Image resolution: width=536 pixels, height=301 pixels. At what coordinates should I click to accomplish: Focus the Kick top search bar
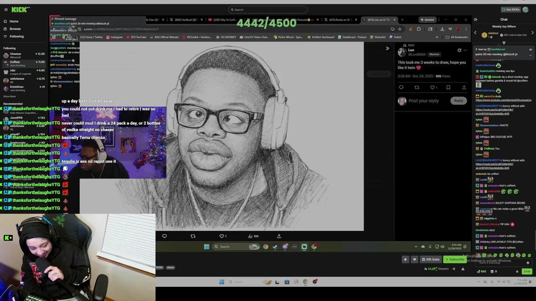268,10
